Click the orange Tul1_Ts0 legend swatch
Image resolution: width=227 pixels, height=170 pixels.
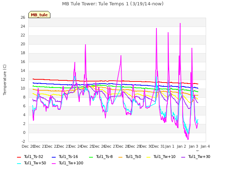[120, 157]
